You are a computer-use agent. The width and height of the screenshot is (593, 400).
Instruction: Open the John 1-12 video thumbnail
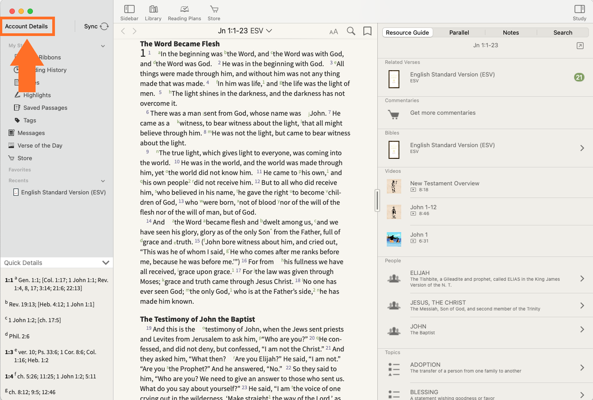pos(394,212)
